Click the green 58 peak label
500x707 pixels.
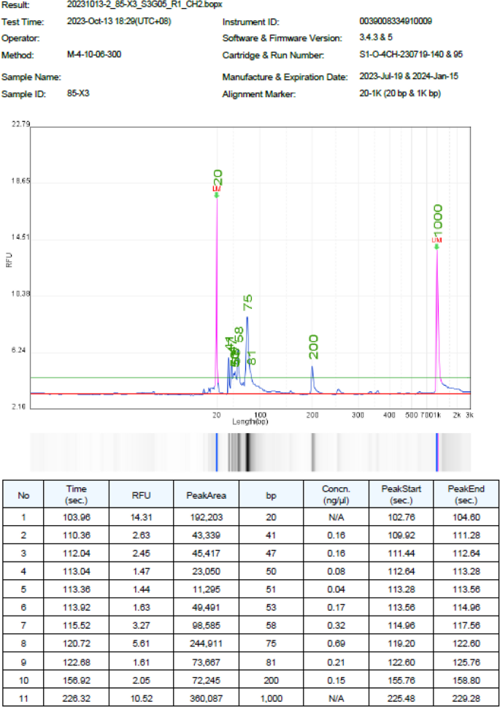[x=240, y=335]
